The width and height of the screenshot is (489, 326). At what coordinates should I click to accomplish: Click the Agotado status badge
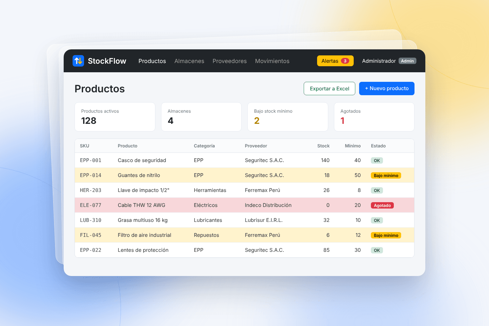(x=382, y=205)
